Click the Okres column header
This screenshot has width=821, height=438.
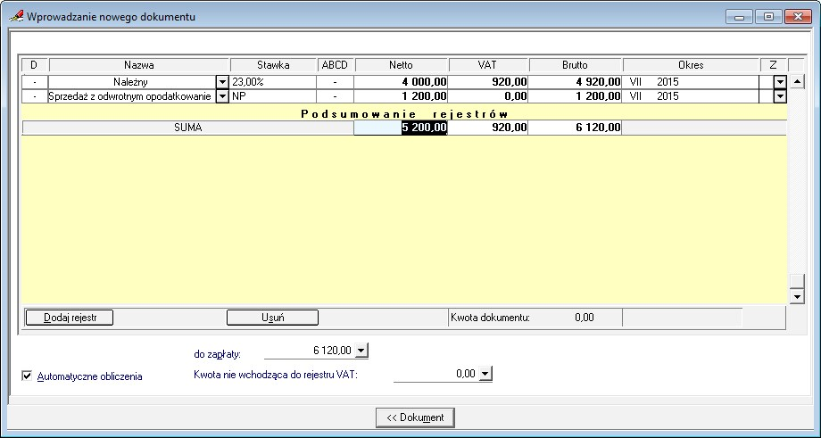pyautogui.click(x=691, y=65)
